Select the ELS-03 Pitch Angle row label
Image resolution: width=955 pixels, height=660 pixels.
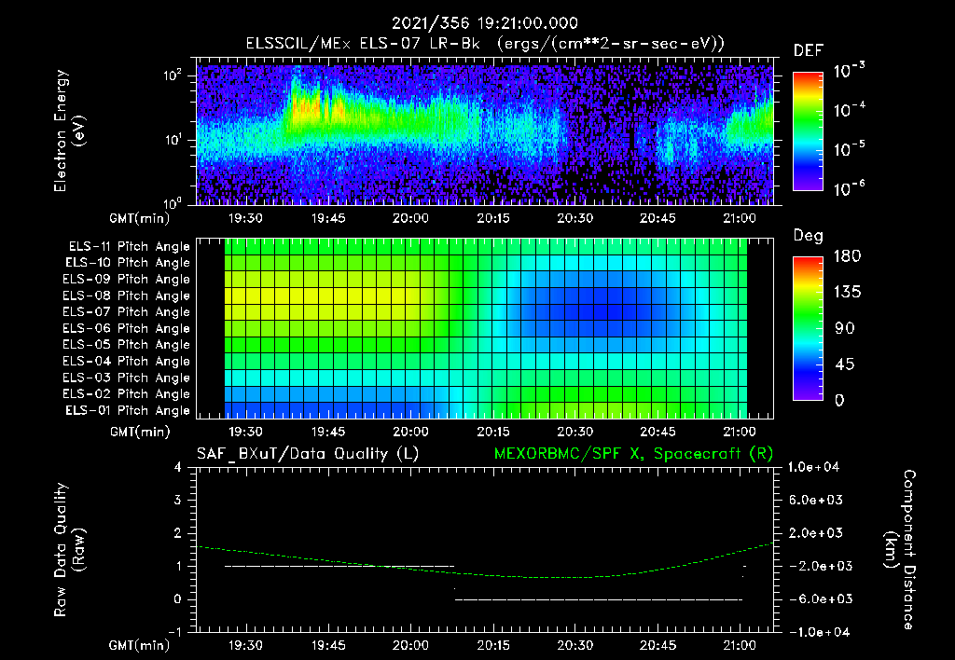[x=127, y=378]
